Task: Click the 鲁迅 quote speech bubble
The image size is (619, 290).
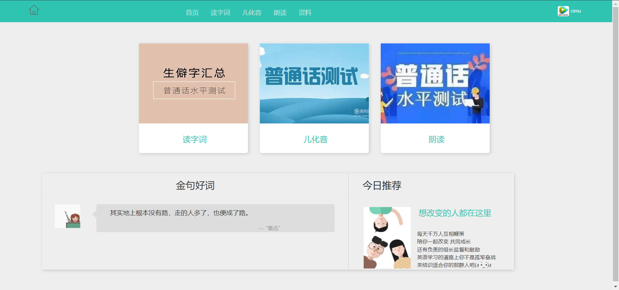Action: (x=215, y=218)
